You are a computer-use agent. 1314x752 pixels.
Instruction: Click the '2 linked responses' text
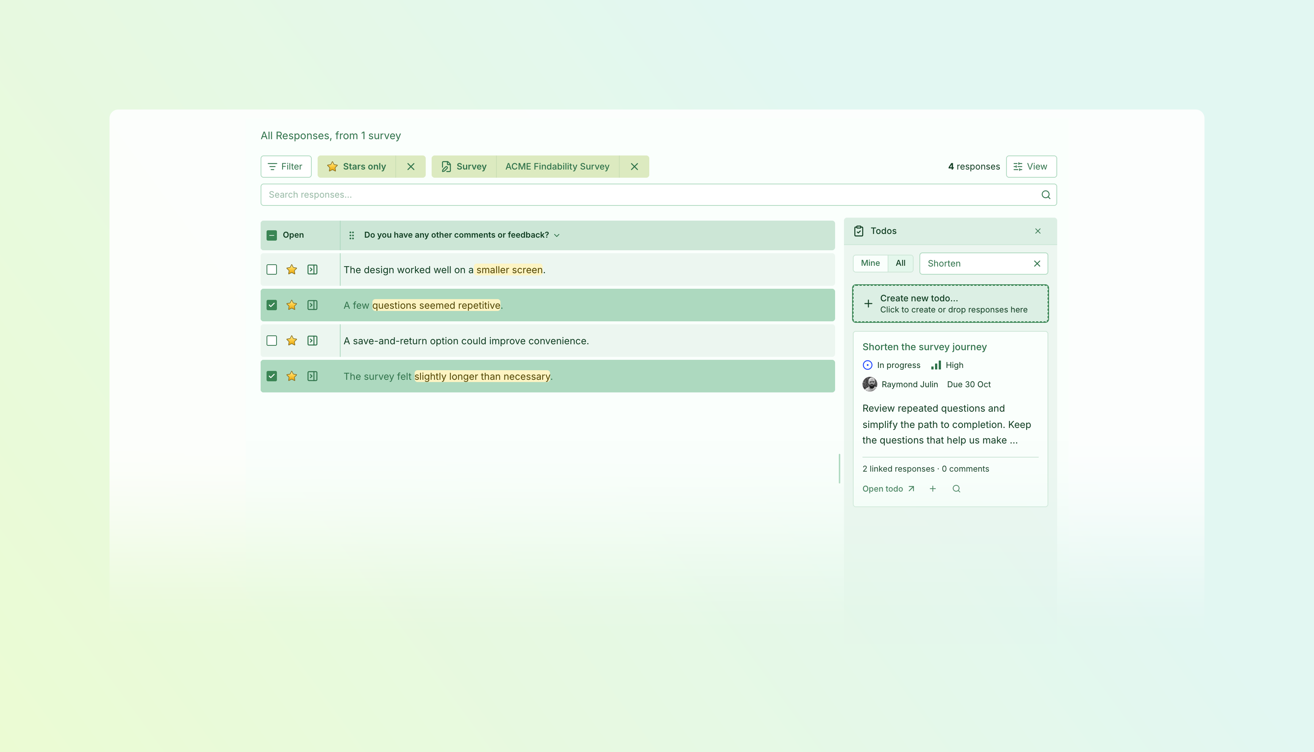(x=898, y=469)
